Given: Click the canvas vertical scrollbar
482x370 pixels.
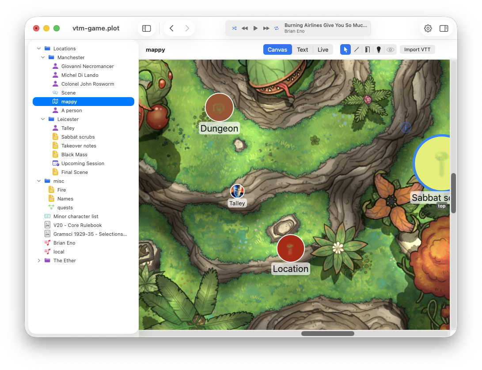Looking at the screenshot, I should coord(453,193).
